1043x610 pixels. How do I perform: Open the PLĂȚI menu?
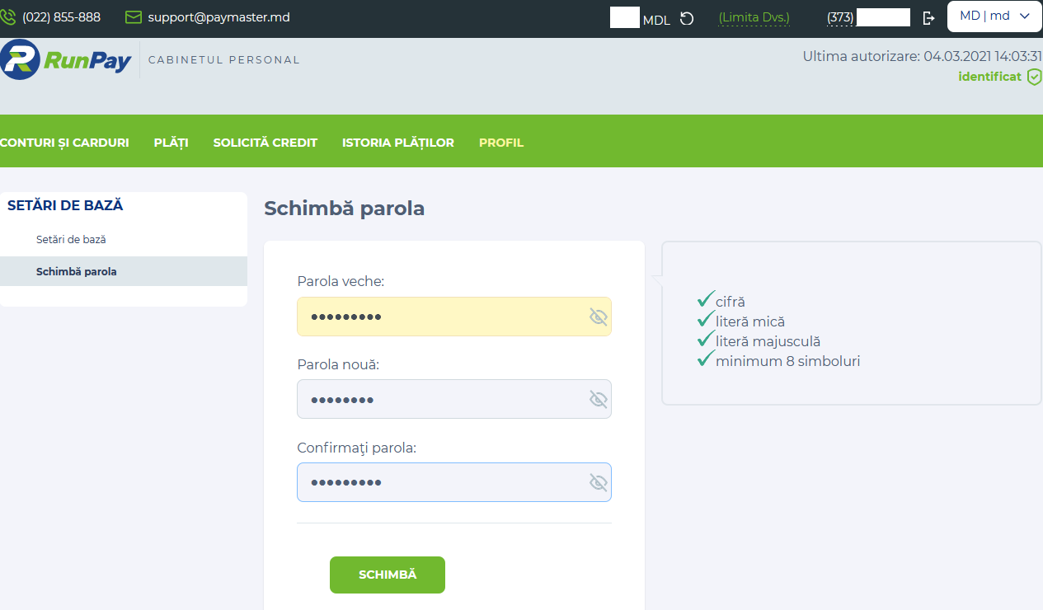(171, 143)
